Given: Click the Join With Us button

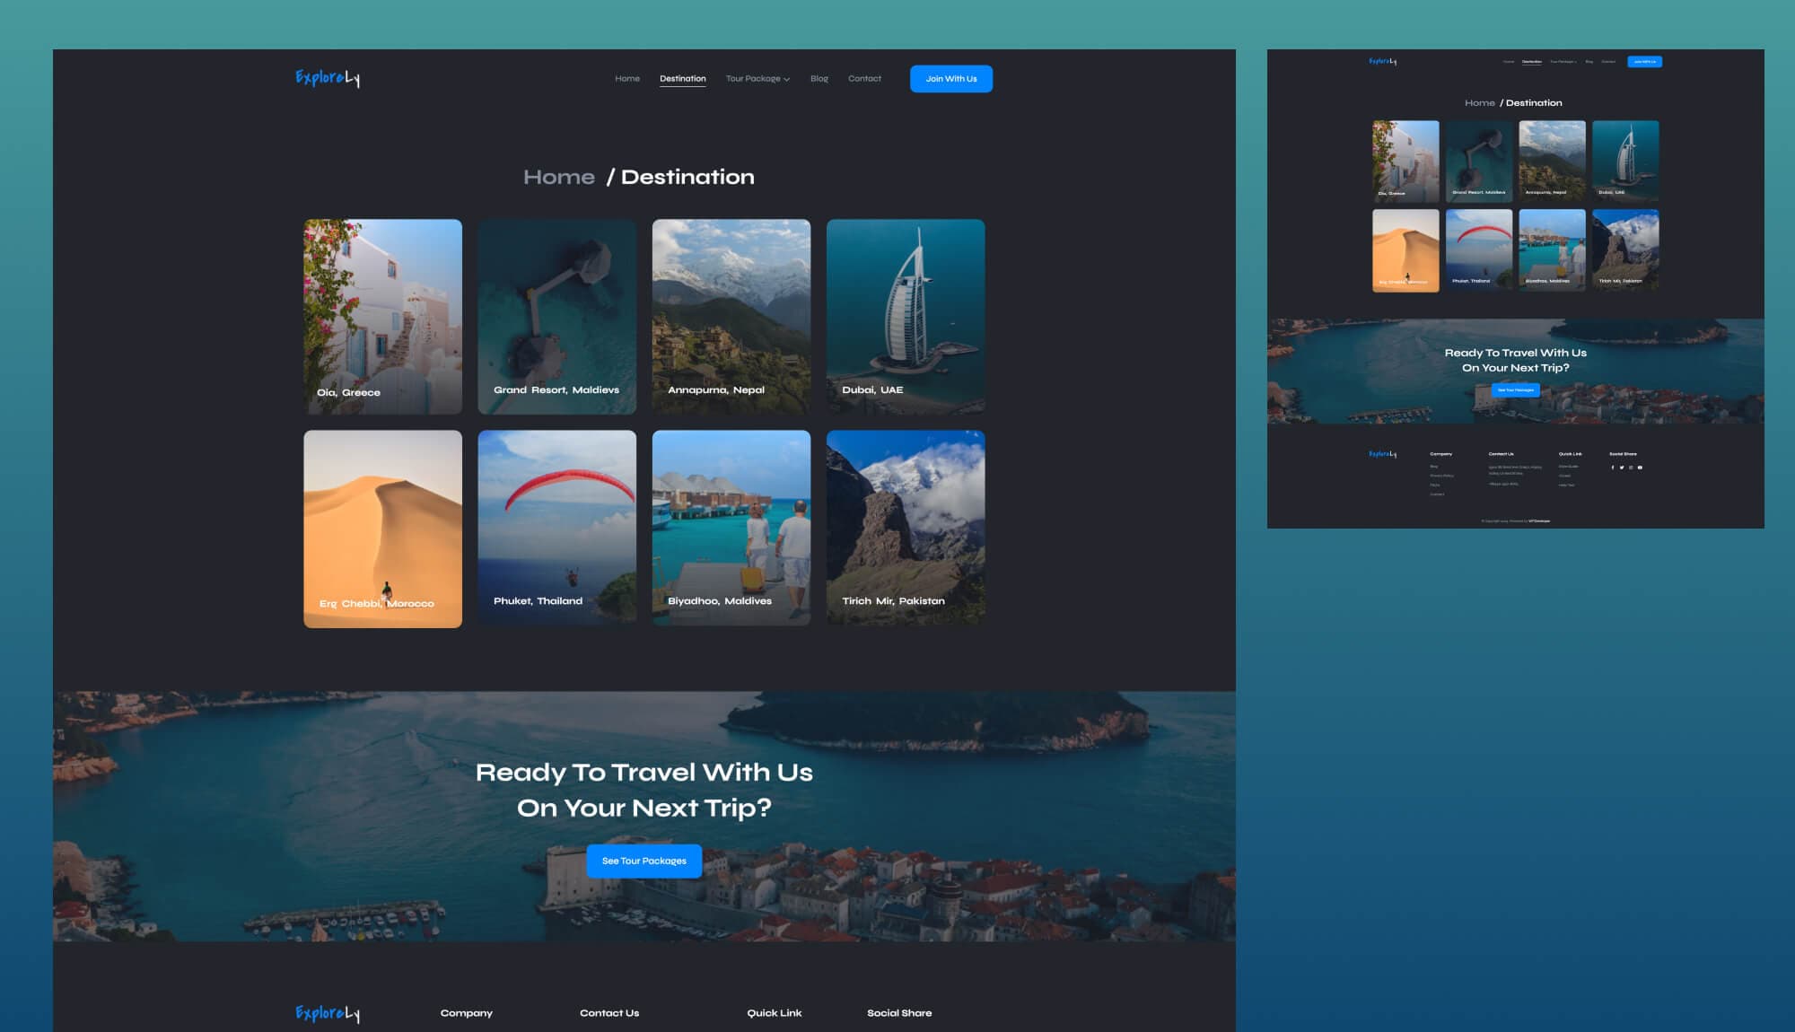Looking at the screenshot, I should coord(950,79).
